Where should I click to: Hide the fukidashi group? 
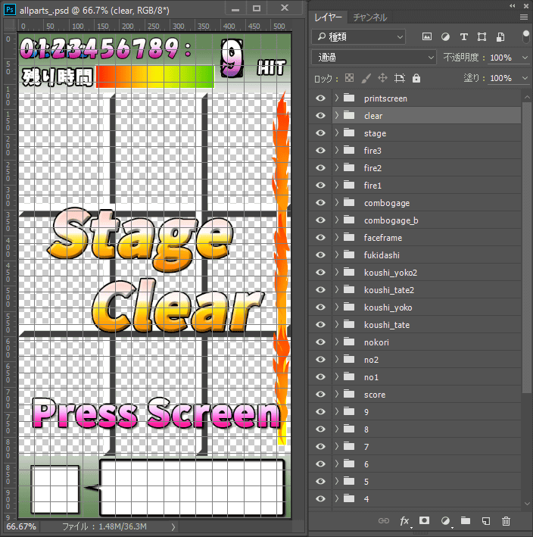[x=320, y=254]
